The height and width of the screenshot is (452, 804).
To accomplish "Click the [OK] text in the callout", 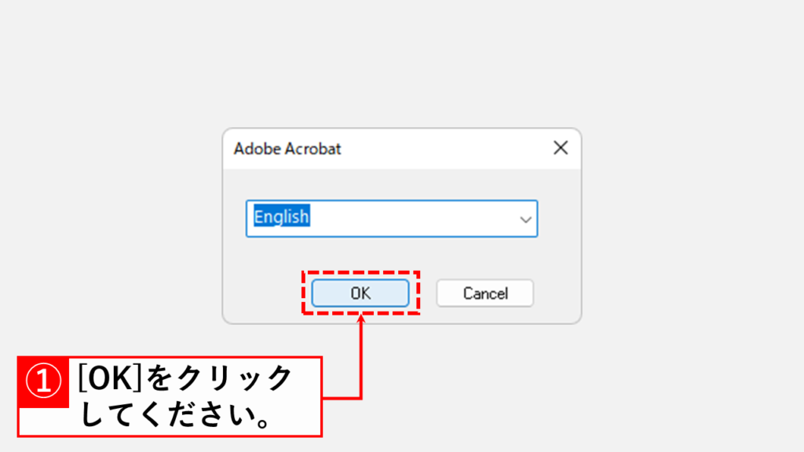I will (x=107, y=380).
